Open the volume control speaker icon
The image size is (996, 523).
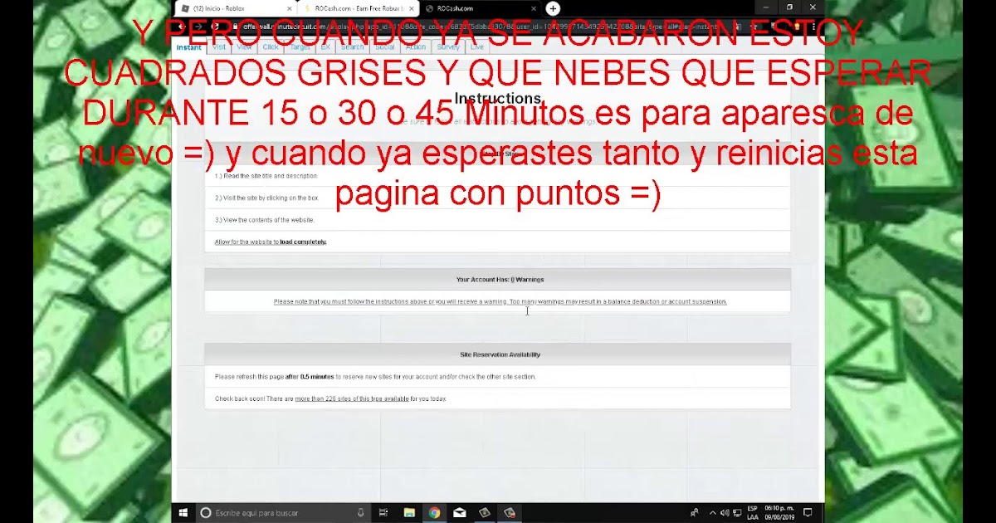725,513
